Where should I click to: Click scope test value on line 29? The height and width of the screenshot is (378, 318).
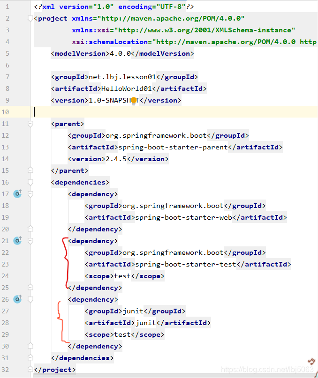[x=122, y=334]
